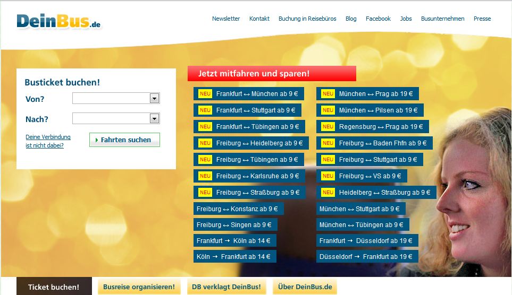Screen dimensions: 512x295
Task: Choose Freiburg ↔ Stuttgart ab 9 € route
Action: pyautogui.click(x=370, y=159)
